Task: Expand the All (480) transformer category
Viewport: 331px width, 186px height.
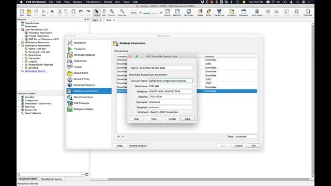Action: point(19,97)
